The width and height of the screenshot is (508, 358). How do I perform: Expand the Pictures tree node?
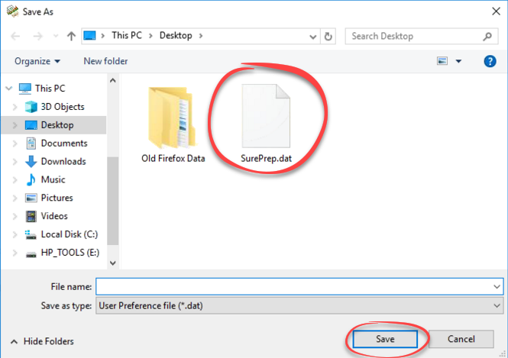pyautogui.click(x=15, y=198)
